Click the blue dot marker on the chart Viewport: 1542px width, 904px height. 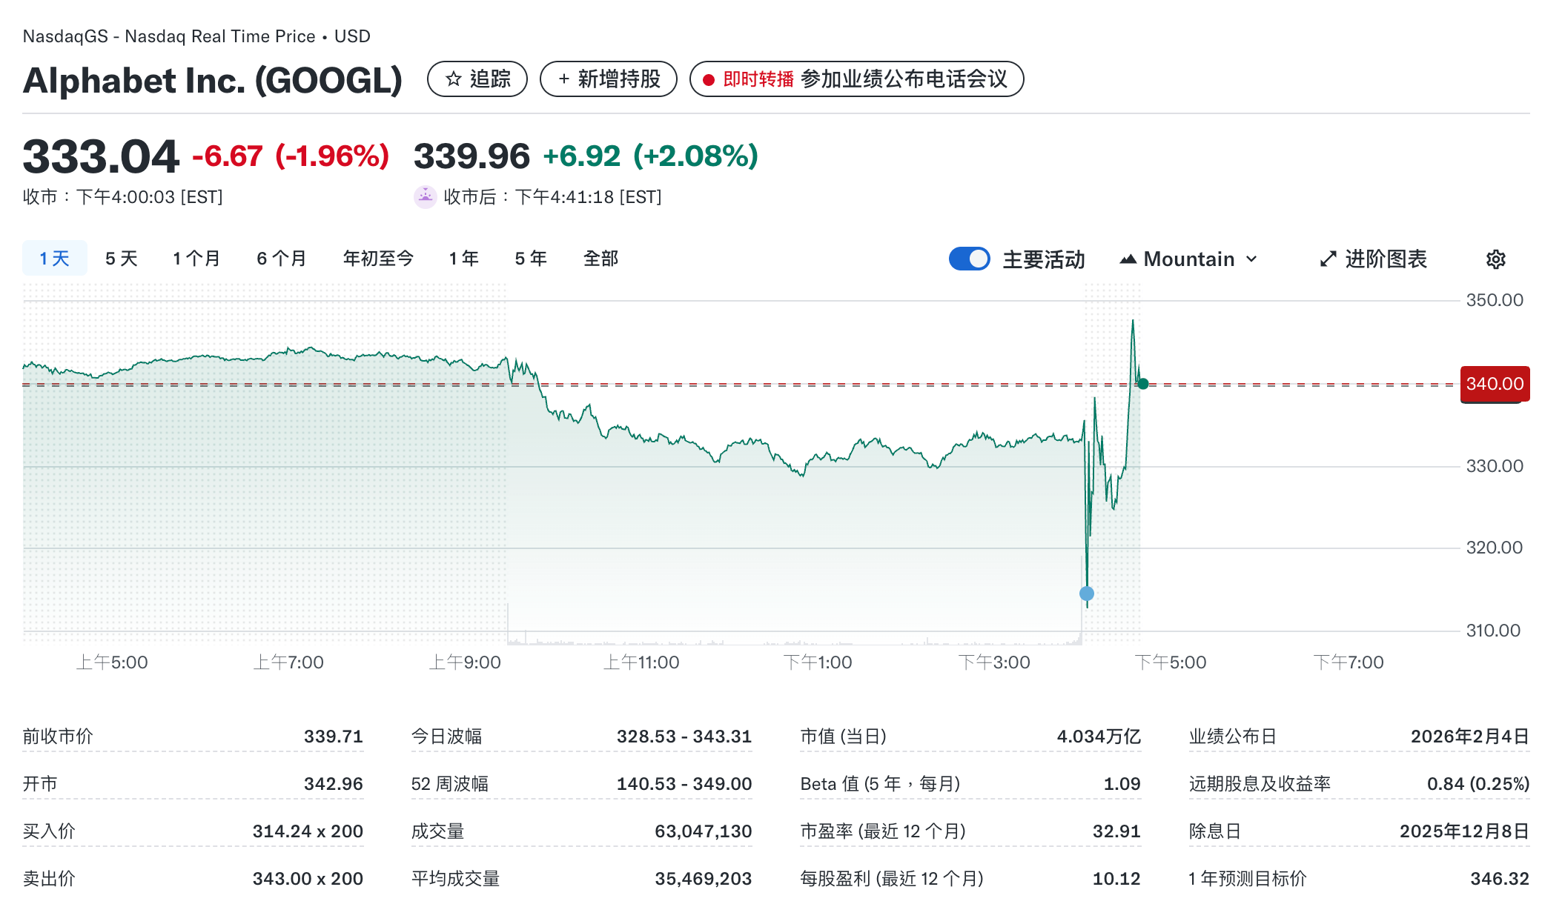[x=1087, y=592]
